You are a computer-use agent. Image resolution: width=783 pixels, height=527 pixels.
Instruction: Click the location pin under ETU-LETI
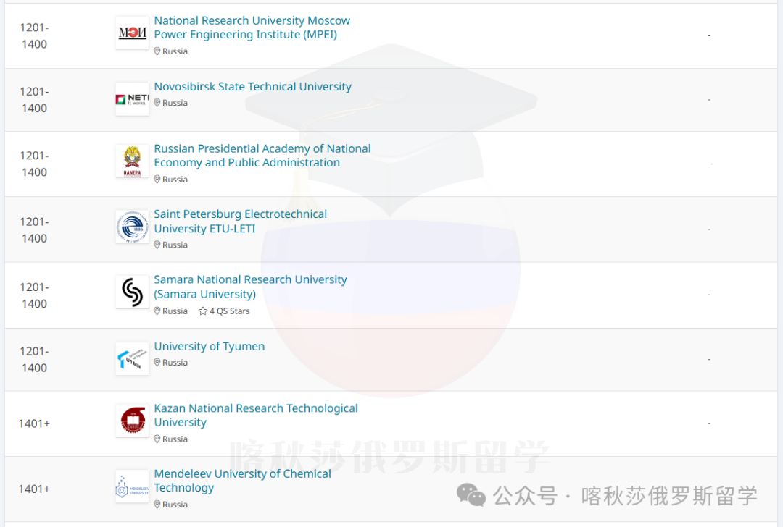pyautogui.click(x=157, y=245)
